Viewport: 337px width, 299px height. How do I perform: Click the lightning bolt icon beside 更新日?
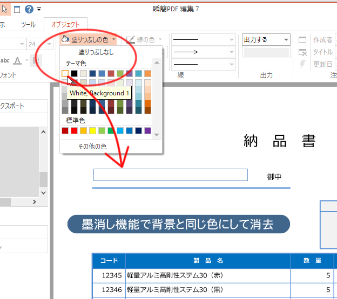pos(302,64)
